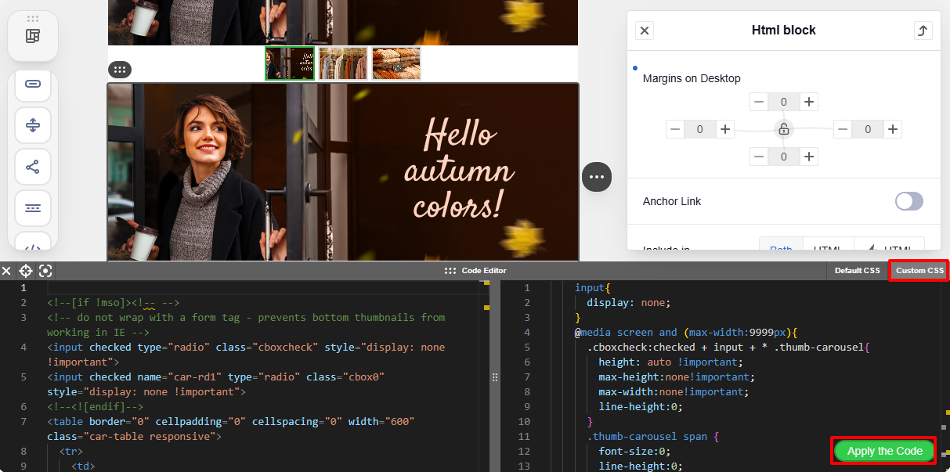
Task: Click the 'max-width:none!important;' CSS line
Action: (x=674, y=391)
